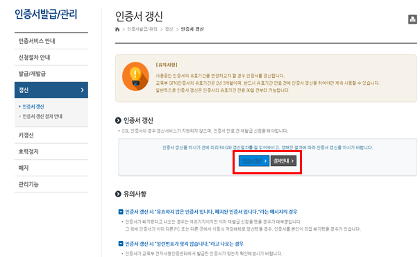Screen dimensions: 420x257
Task: Select 발급/재발급 sidebar menu
Action: 51,74
